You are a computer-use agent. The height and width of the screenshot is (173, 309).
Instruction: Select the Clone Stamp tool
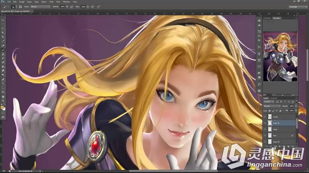[x=3, y=54]
